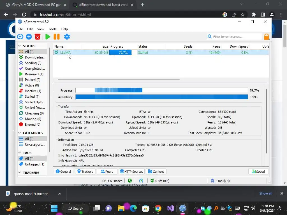Filter by Errored (0) status
Image resolution: width=287 pixels, height=215 pixels.
click(33, 125)
